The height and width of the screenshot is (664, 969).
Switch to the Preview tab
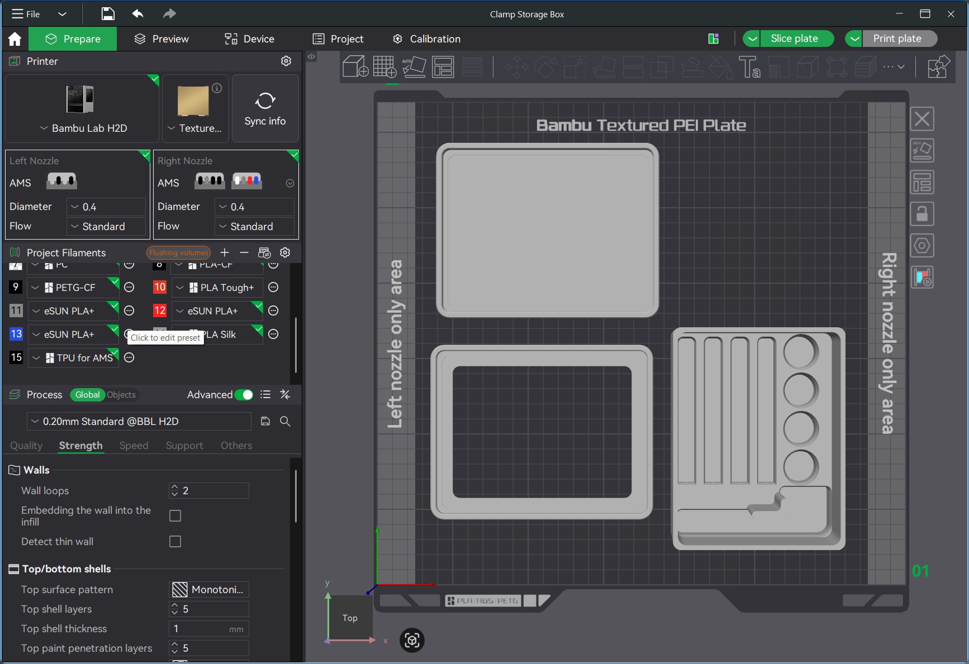[x=162, y=39]
